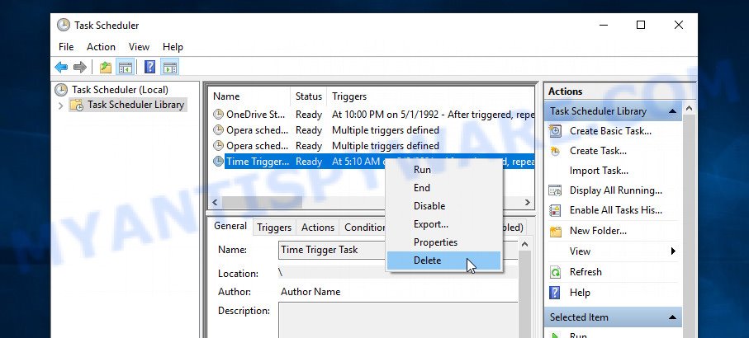Click the Enable All Tasks History icon
This screenshot has width=749, height=338.
pyautogui.click(x=555, y=210)
